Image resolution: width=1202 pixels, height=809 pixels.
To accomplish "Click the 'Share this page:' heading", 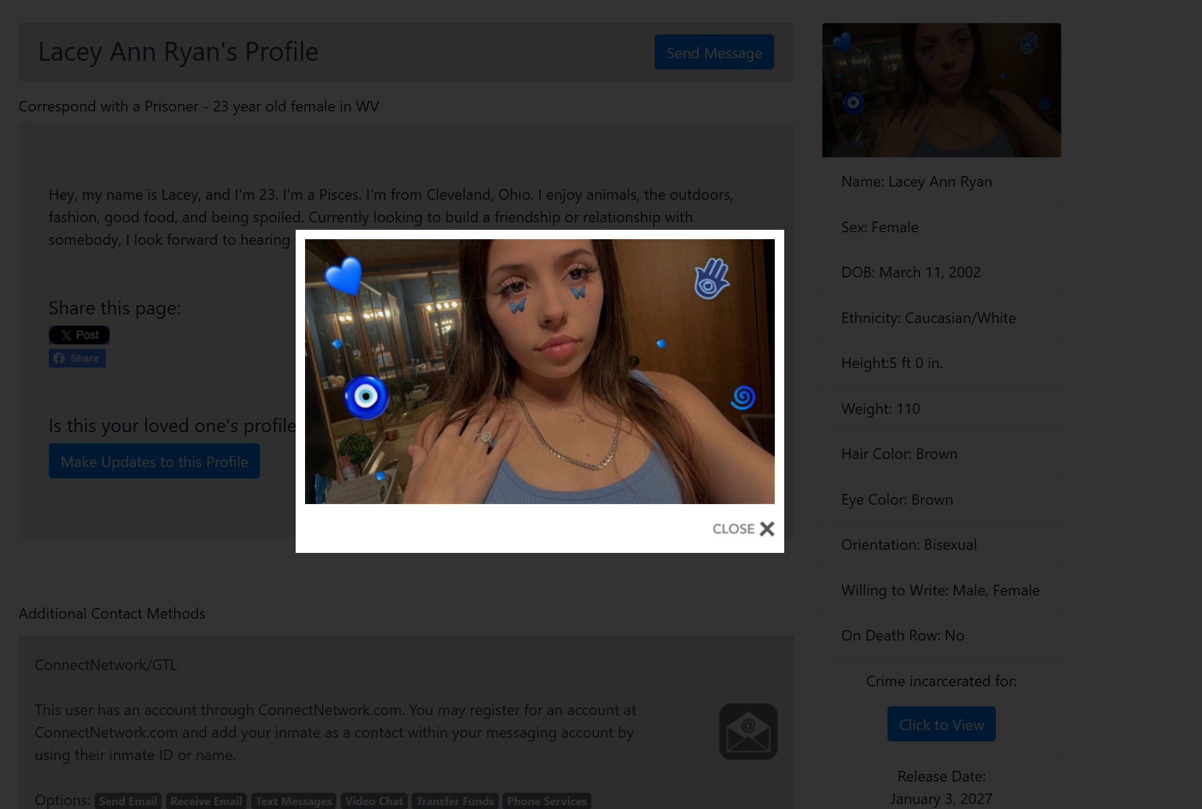I will click(115, 308).
